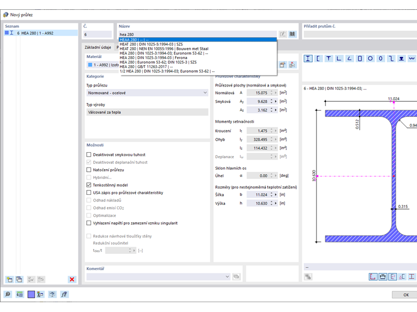Select the T-section shape icon
Viewport: 417px width, 312px height.
(x=329, y=59)
